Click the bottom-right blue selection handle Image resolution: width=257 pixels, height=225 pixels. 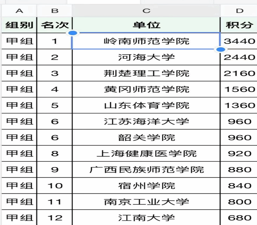(x=221, y=49)
